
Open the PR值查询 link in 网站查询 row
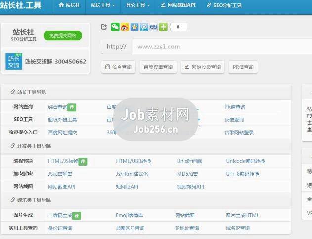235,107
